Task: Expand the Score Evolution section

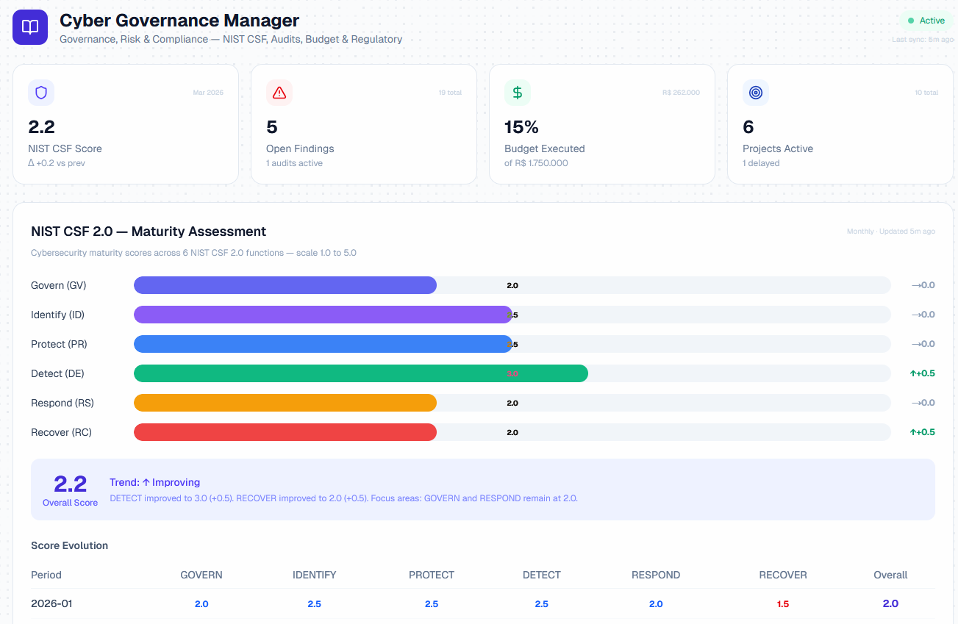Action: click(x=69, y=545)
